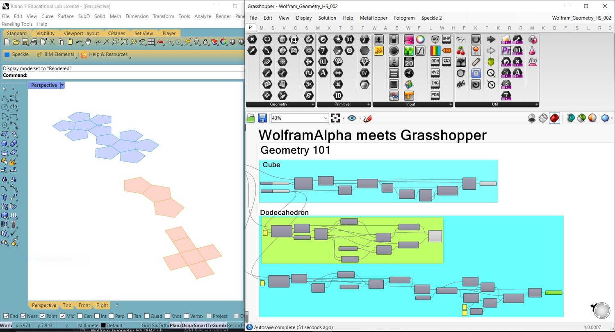615x332 pixels.
Task: Toggle the Near osnap checkbox
Action: (x=23, y=316)
